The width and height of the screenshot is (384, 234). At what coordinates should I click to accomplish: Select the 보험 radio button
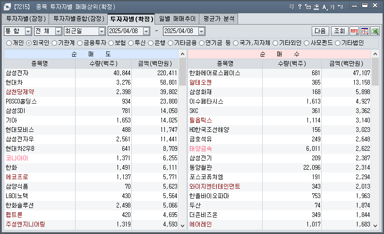[111, 43]
